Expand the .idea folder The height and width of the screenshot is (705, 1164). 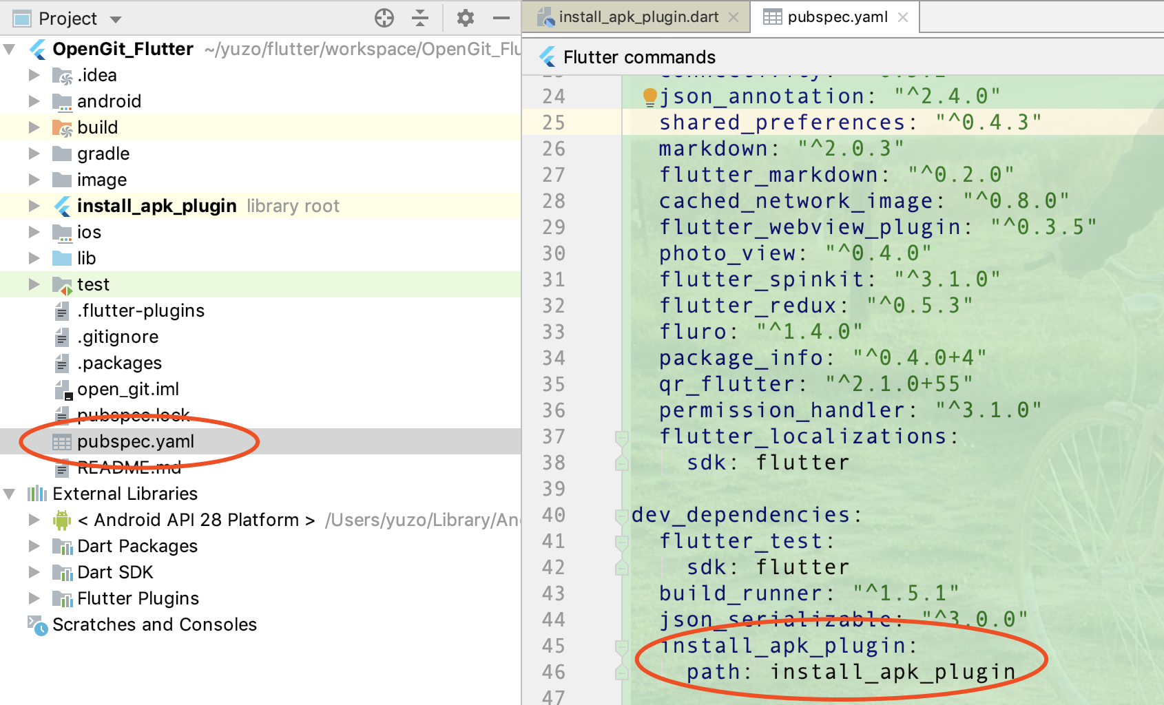pos(34,74)
